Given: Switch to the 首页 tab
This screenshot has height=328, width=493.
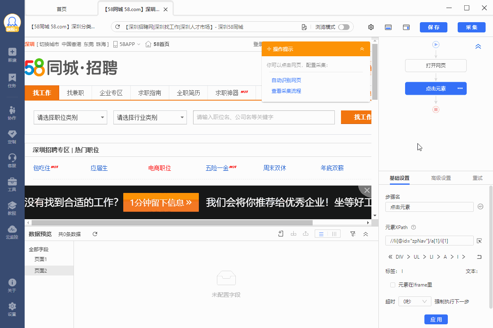Looking at the screenshot, I should click(62, 9).
